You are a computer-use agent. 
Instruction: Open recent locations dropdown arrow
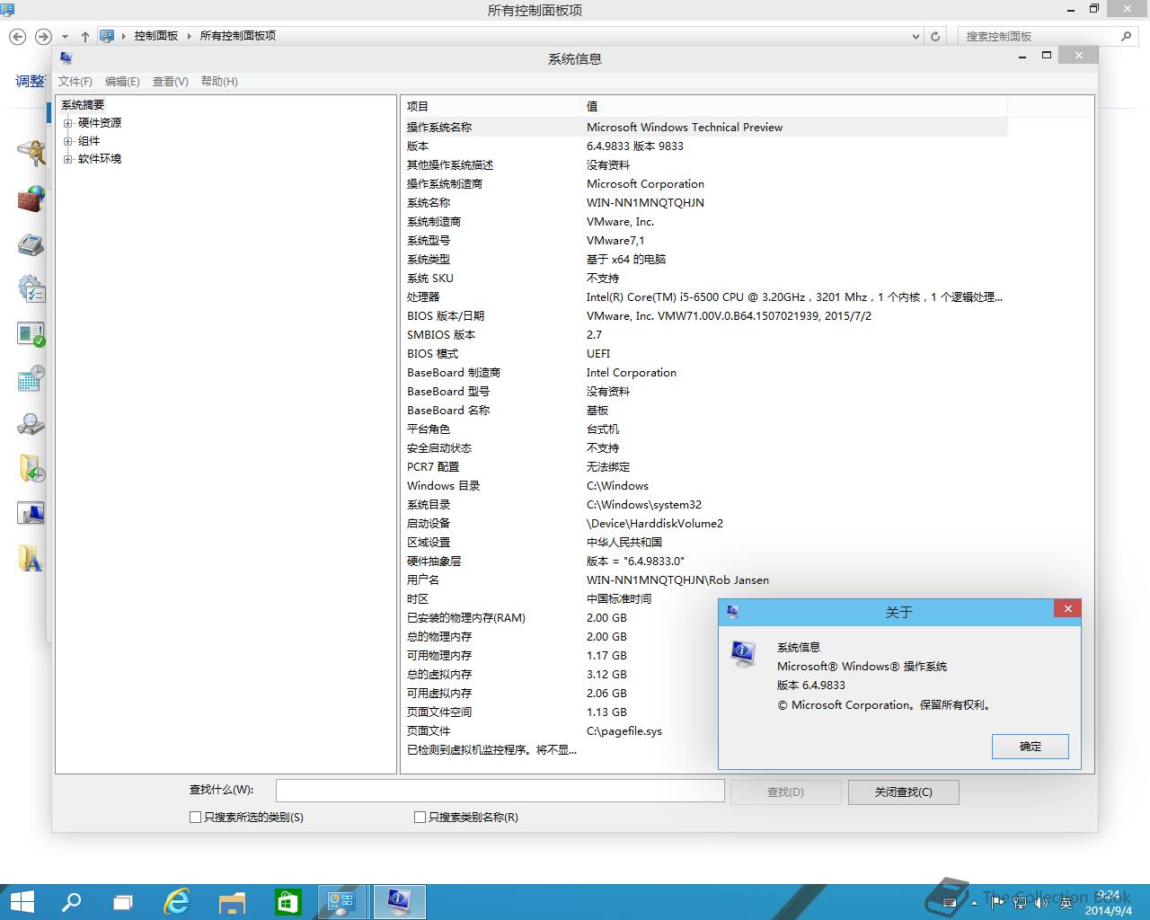pyautogui.click(x=66, y=37)
